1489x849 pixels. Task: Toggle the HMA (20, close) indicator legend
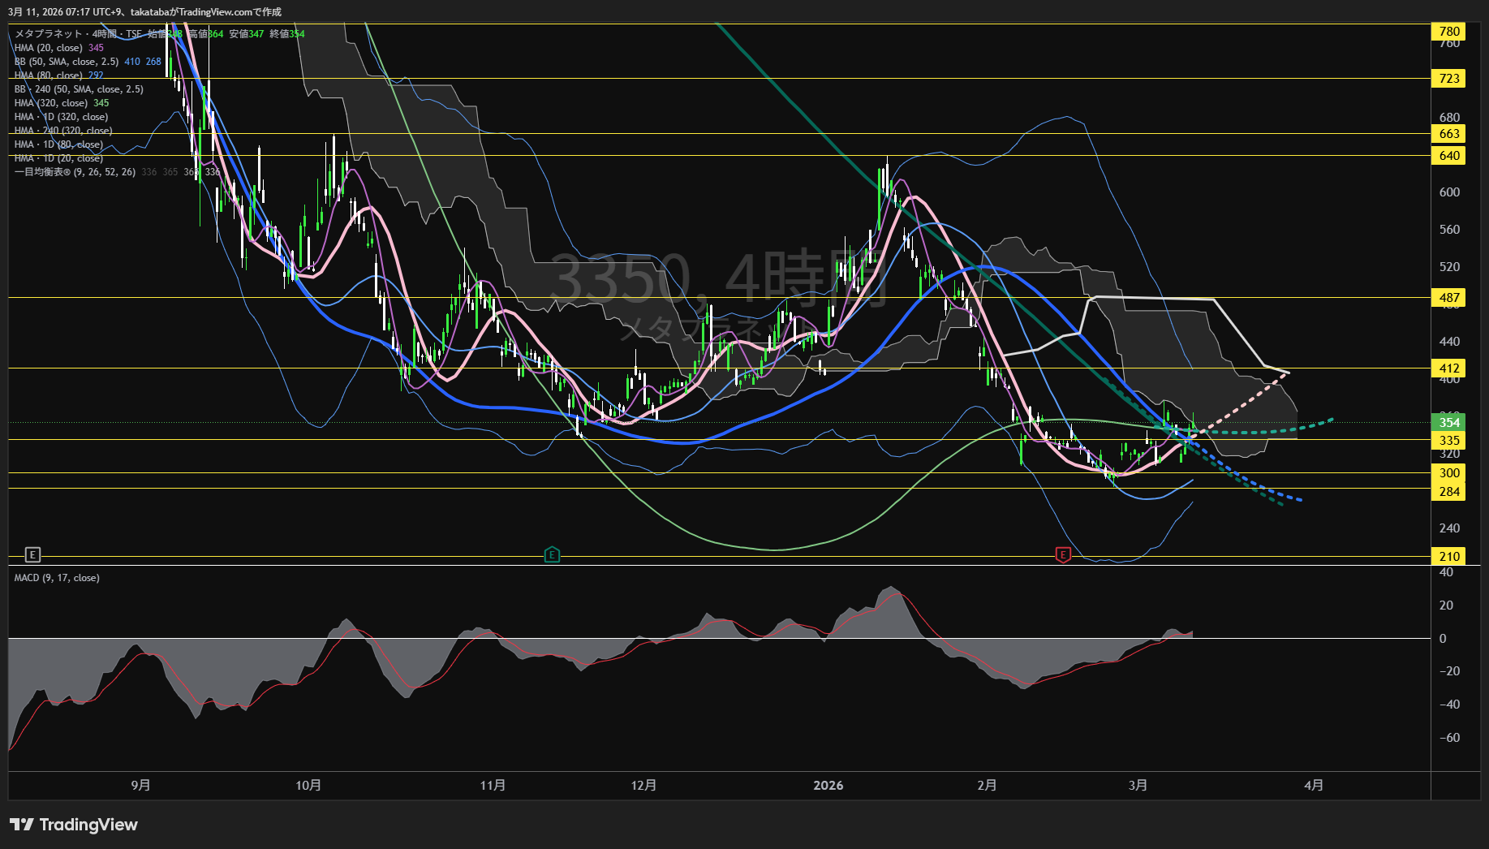coord(49,48)
